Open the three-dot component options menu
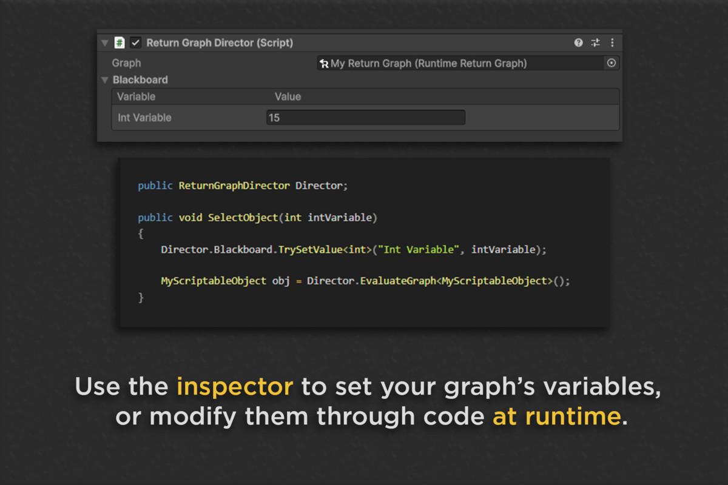Image resolution: width=728 pixels, height=485 pixels. coord(612,43)
